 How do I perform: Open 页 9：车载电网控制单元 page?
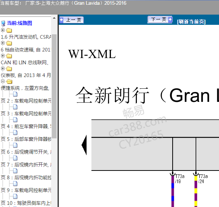[26, 190]
